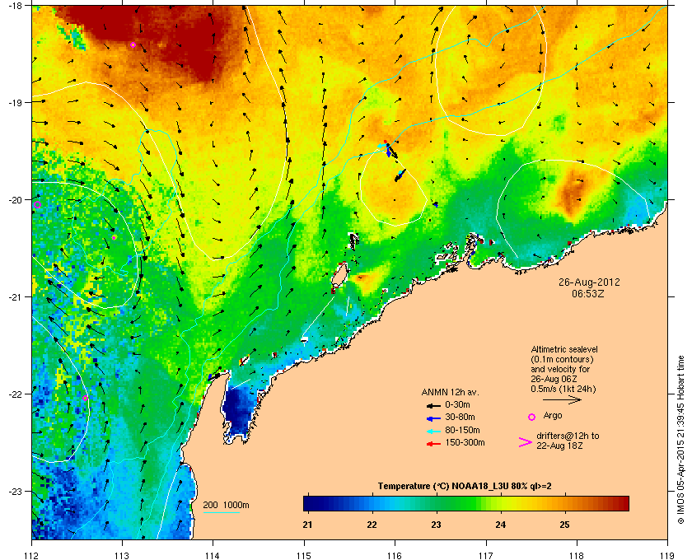Screen dimensions: 692x560
Task: Click longitude axis label 118
Action: [577, 555]
